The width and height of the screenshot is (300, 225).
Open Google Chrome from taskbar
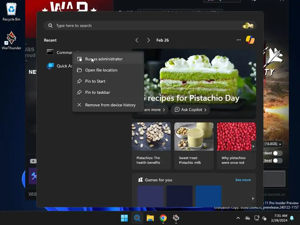click(163, 218)
